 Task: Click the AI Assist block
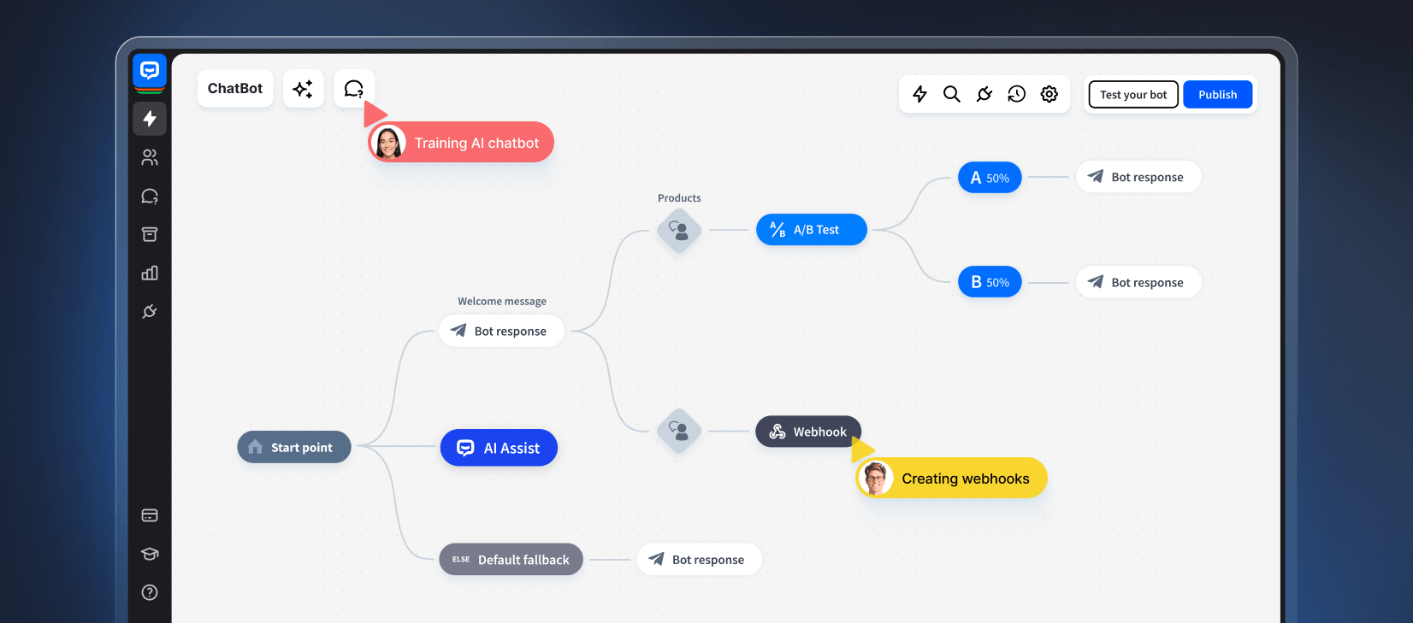click(499, 448)
